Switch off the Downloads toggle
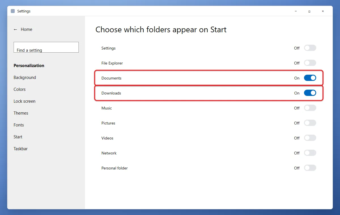Image resolution: width=340 pixels, height=215 pixels. tap(310, 93)
